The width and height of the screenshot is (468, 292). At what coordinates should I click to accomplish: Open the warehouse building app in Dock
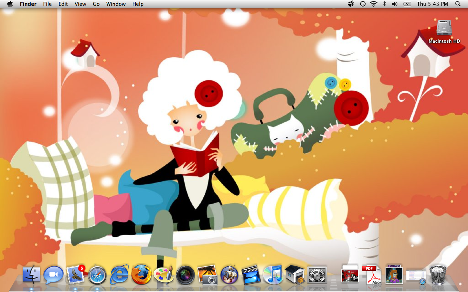[295, 275]
